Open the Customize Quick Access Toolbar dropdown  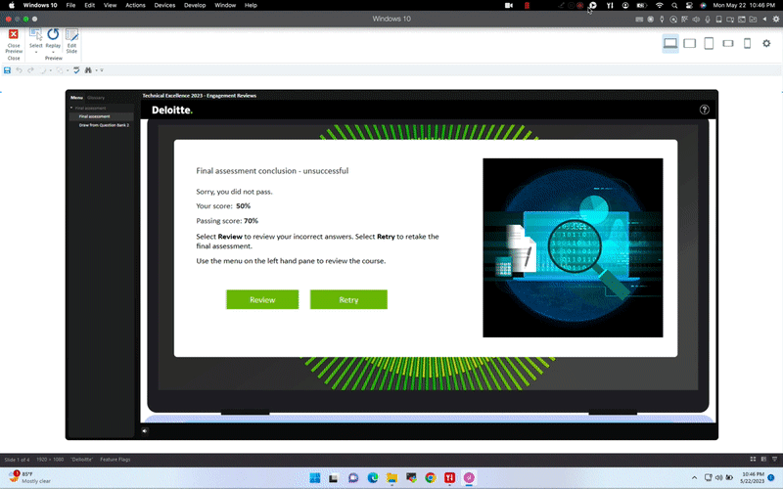coord(102,70)
